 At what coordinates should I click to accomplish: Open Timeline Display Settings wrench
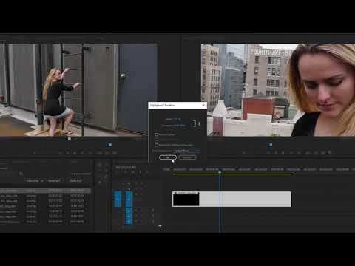[147, 172]
